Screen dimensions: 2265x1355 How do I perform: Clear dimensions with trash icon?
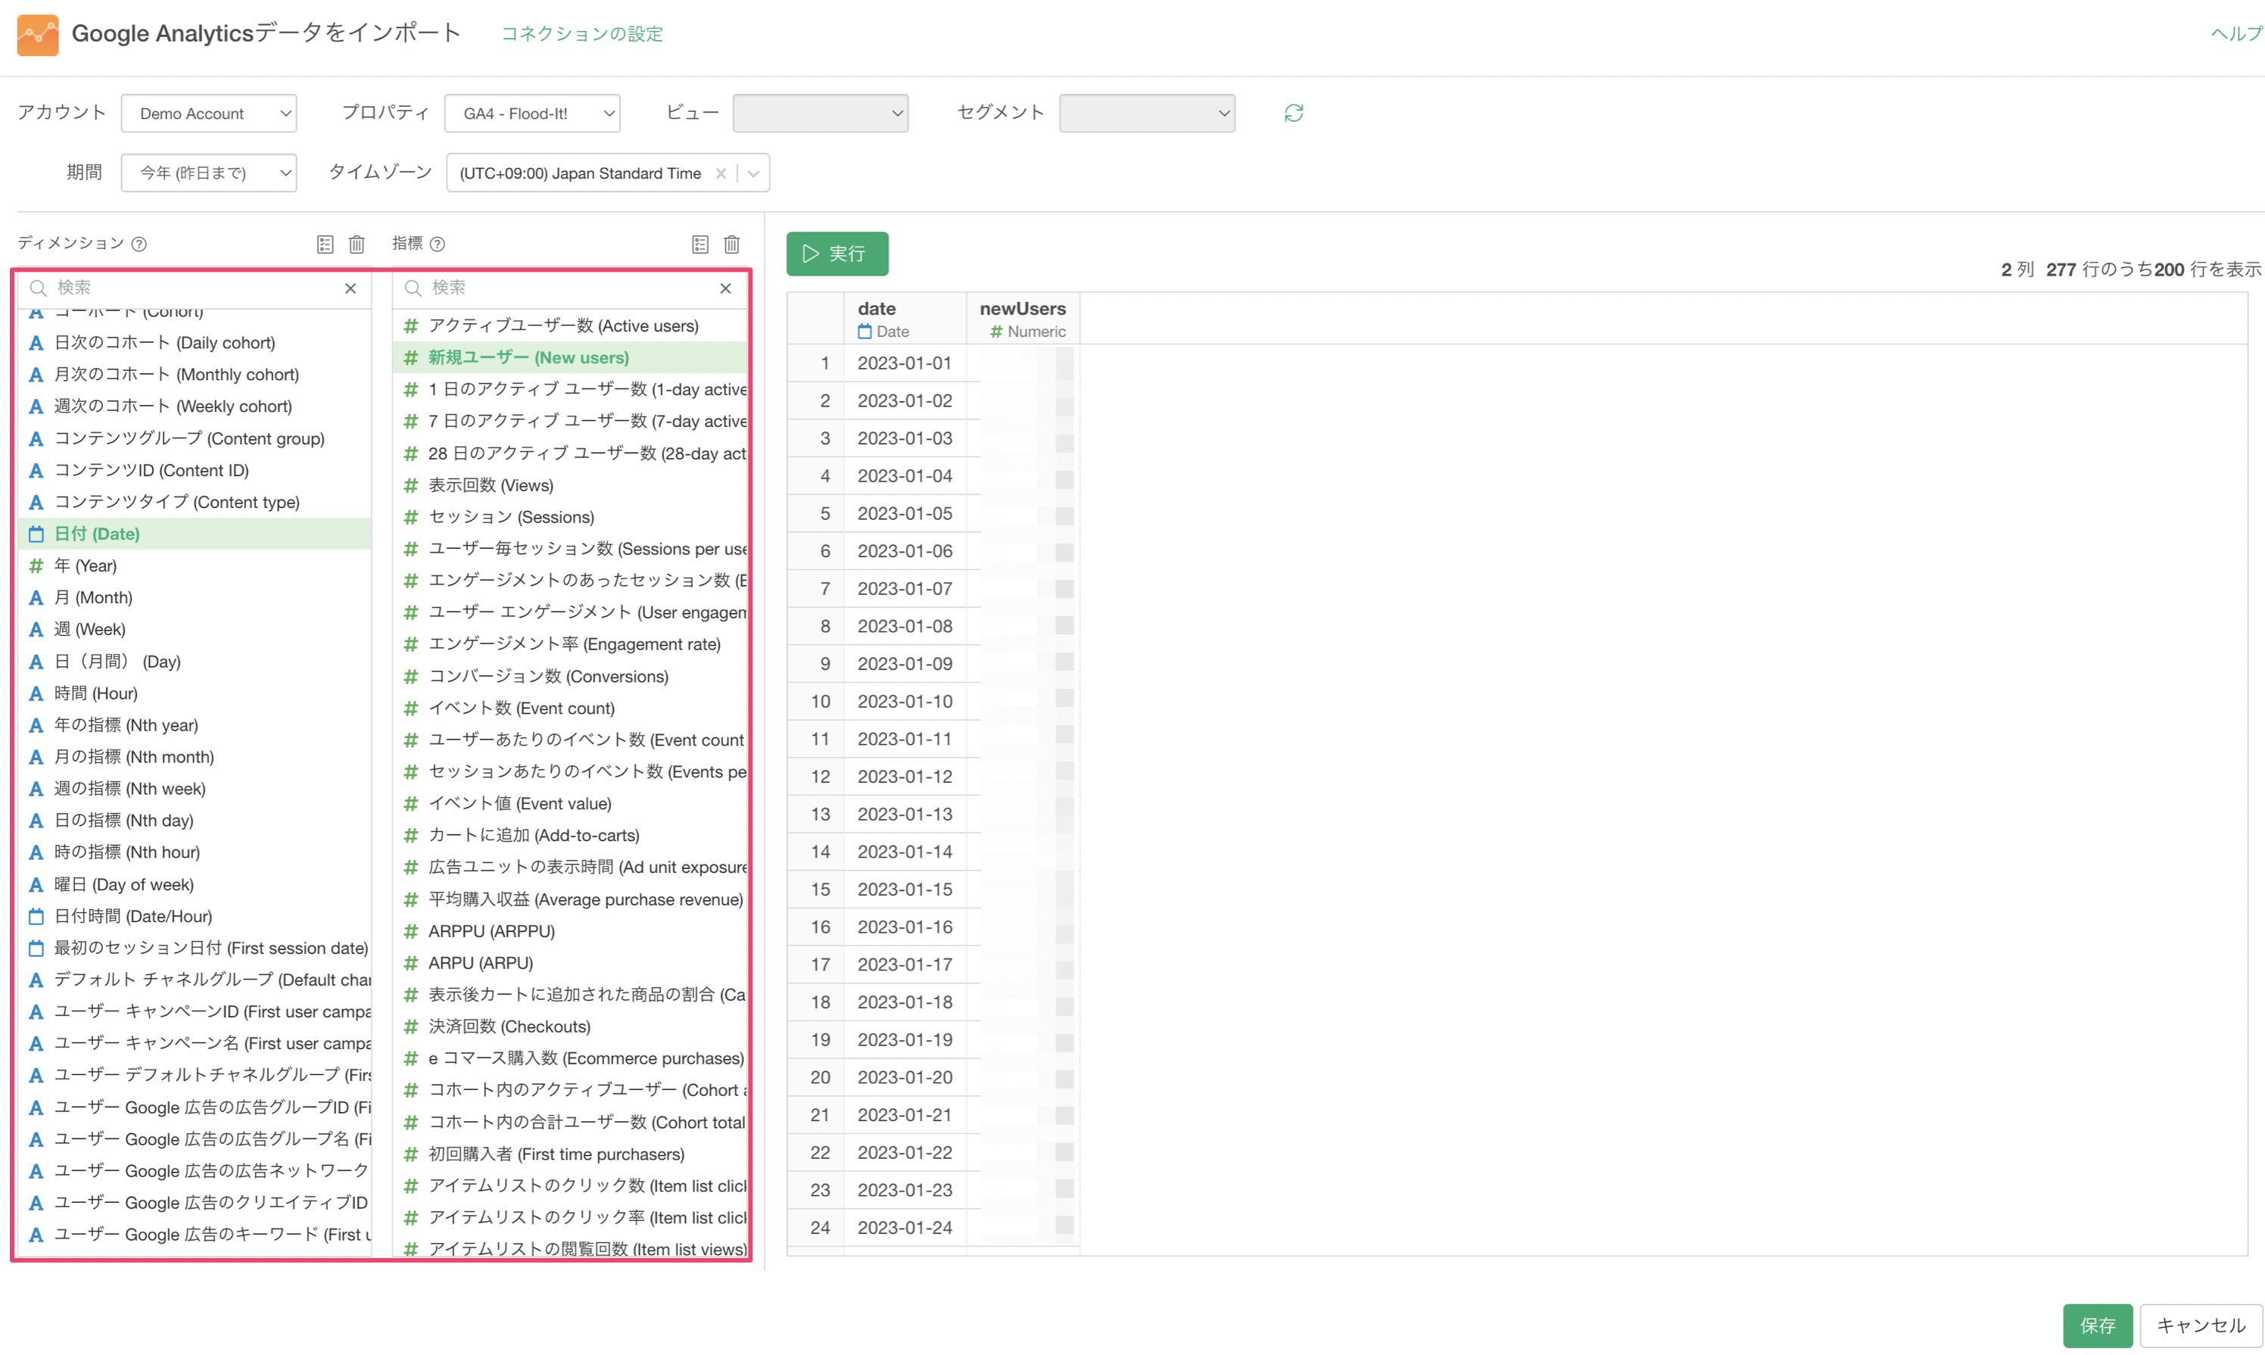click(357, 244)
